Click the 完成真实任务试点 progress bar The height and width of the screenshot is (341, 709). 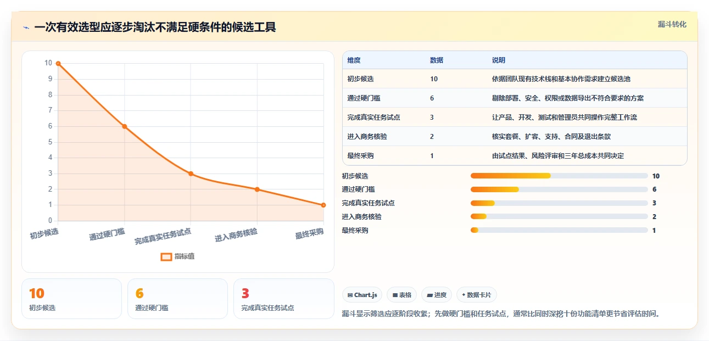(x=559, y=203)
